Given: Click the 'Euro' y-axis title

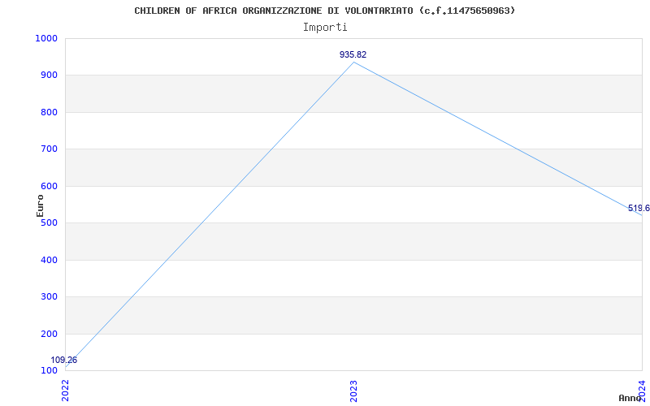Looking at the screenshot, I should point(40,205).
